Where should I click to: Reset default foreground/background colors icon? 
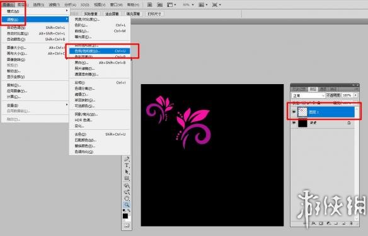point(124,210)
